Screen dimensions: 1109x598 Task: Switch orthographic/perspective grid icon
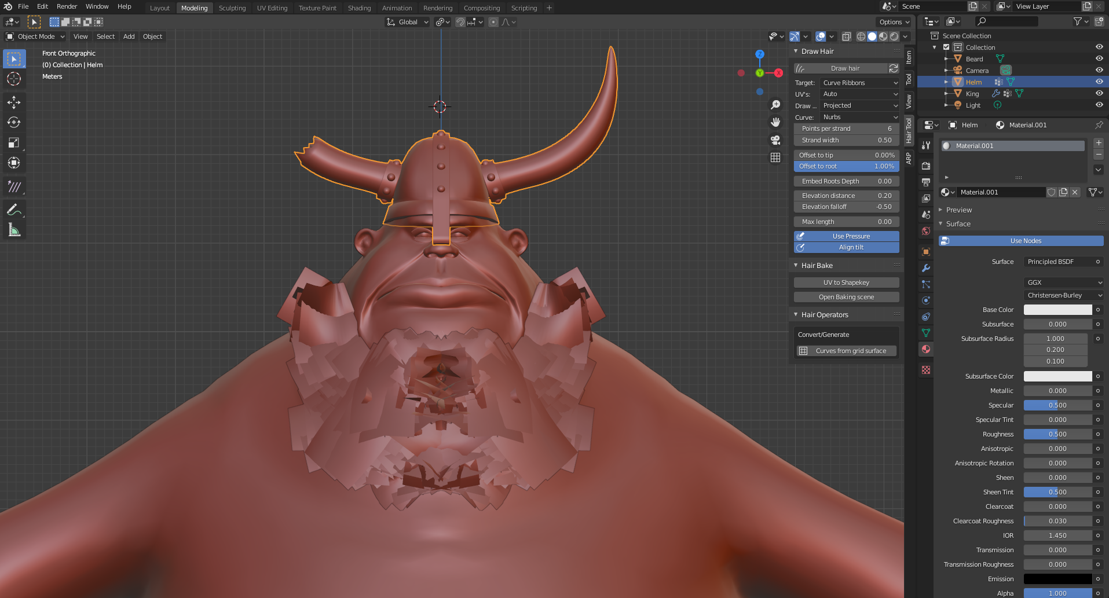[775, 157]
